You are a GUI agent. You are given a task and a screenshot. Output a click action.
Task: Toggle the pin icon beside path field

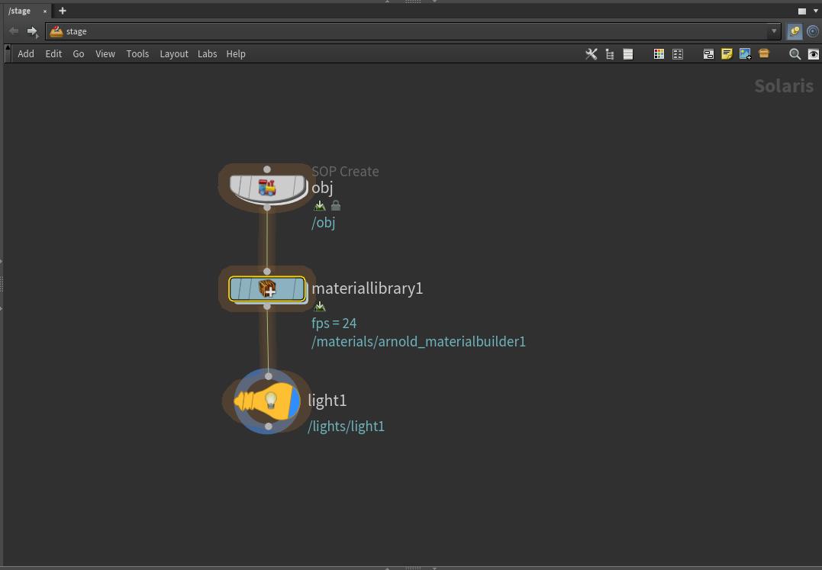[x=795, y=31]
